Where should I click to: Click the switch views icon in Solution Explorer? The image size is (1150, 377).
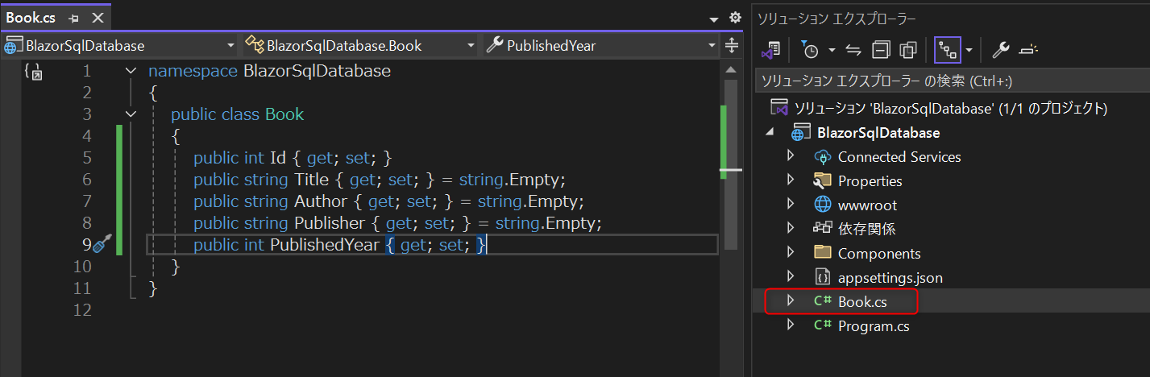771,50
